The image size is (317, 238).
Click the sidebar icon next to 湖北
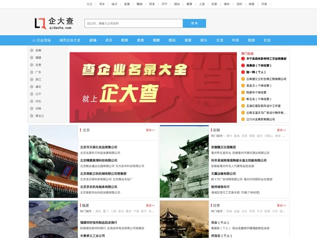pyautogui.click(x=32, y=87)
